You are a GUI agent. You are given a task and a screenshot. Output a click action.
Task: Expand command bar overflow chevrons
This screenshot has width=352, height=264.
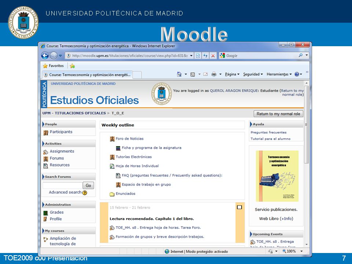click(307, 72)
